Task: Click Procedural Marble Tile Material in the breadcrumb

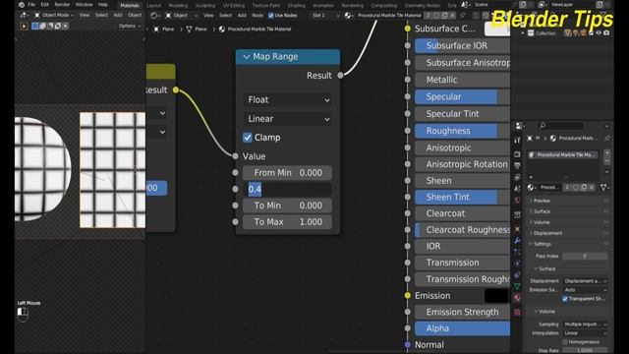Action: click(x=259, y=29)
